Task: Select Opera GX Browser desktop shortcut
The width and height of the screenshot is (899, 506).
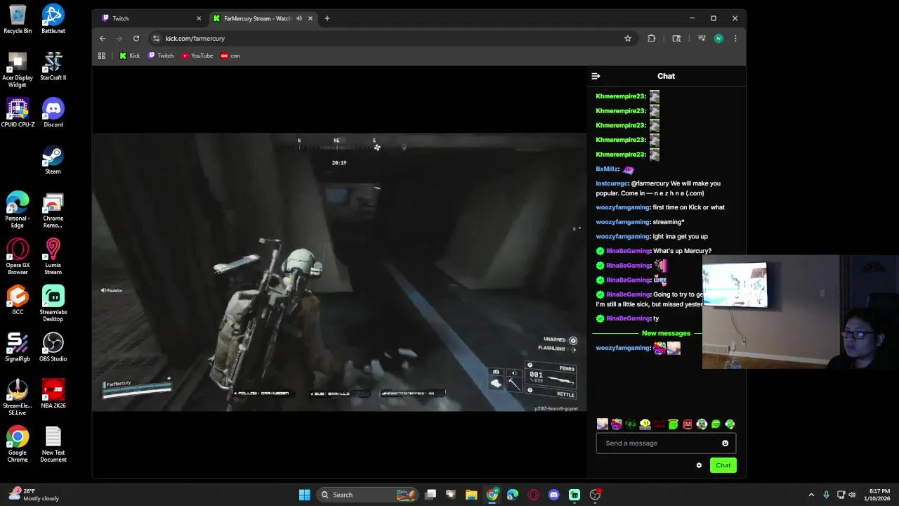Action: click(x=18, y=257)
